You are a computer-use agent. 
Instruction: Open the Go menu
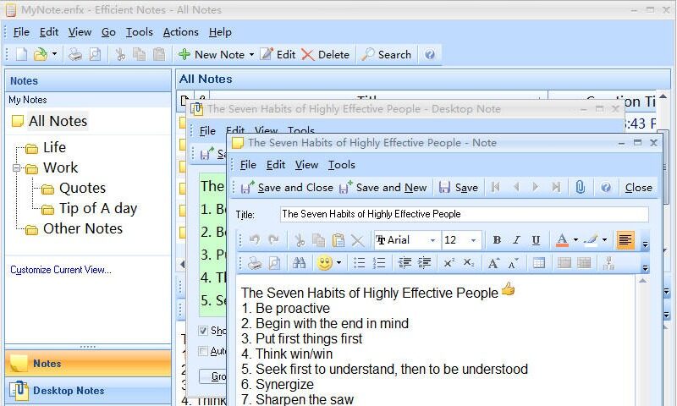coord(108,32)
